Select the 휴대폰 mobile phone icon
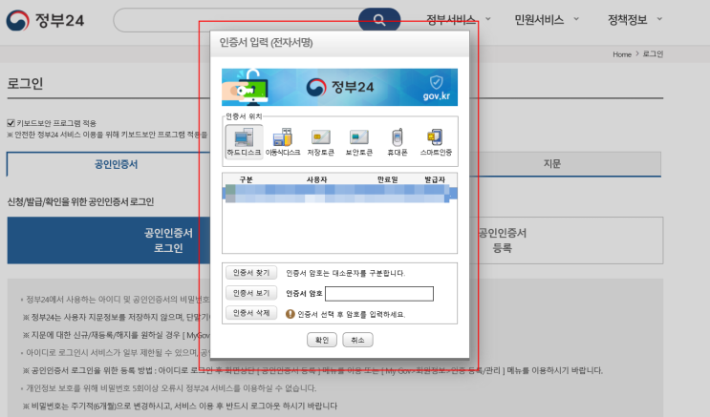The image size is (710, 417). [398, 142]
